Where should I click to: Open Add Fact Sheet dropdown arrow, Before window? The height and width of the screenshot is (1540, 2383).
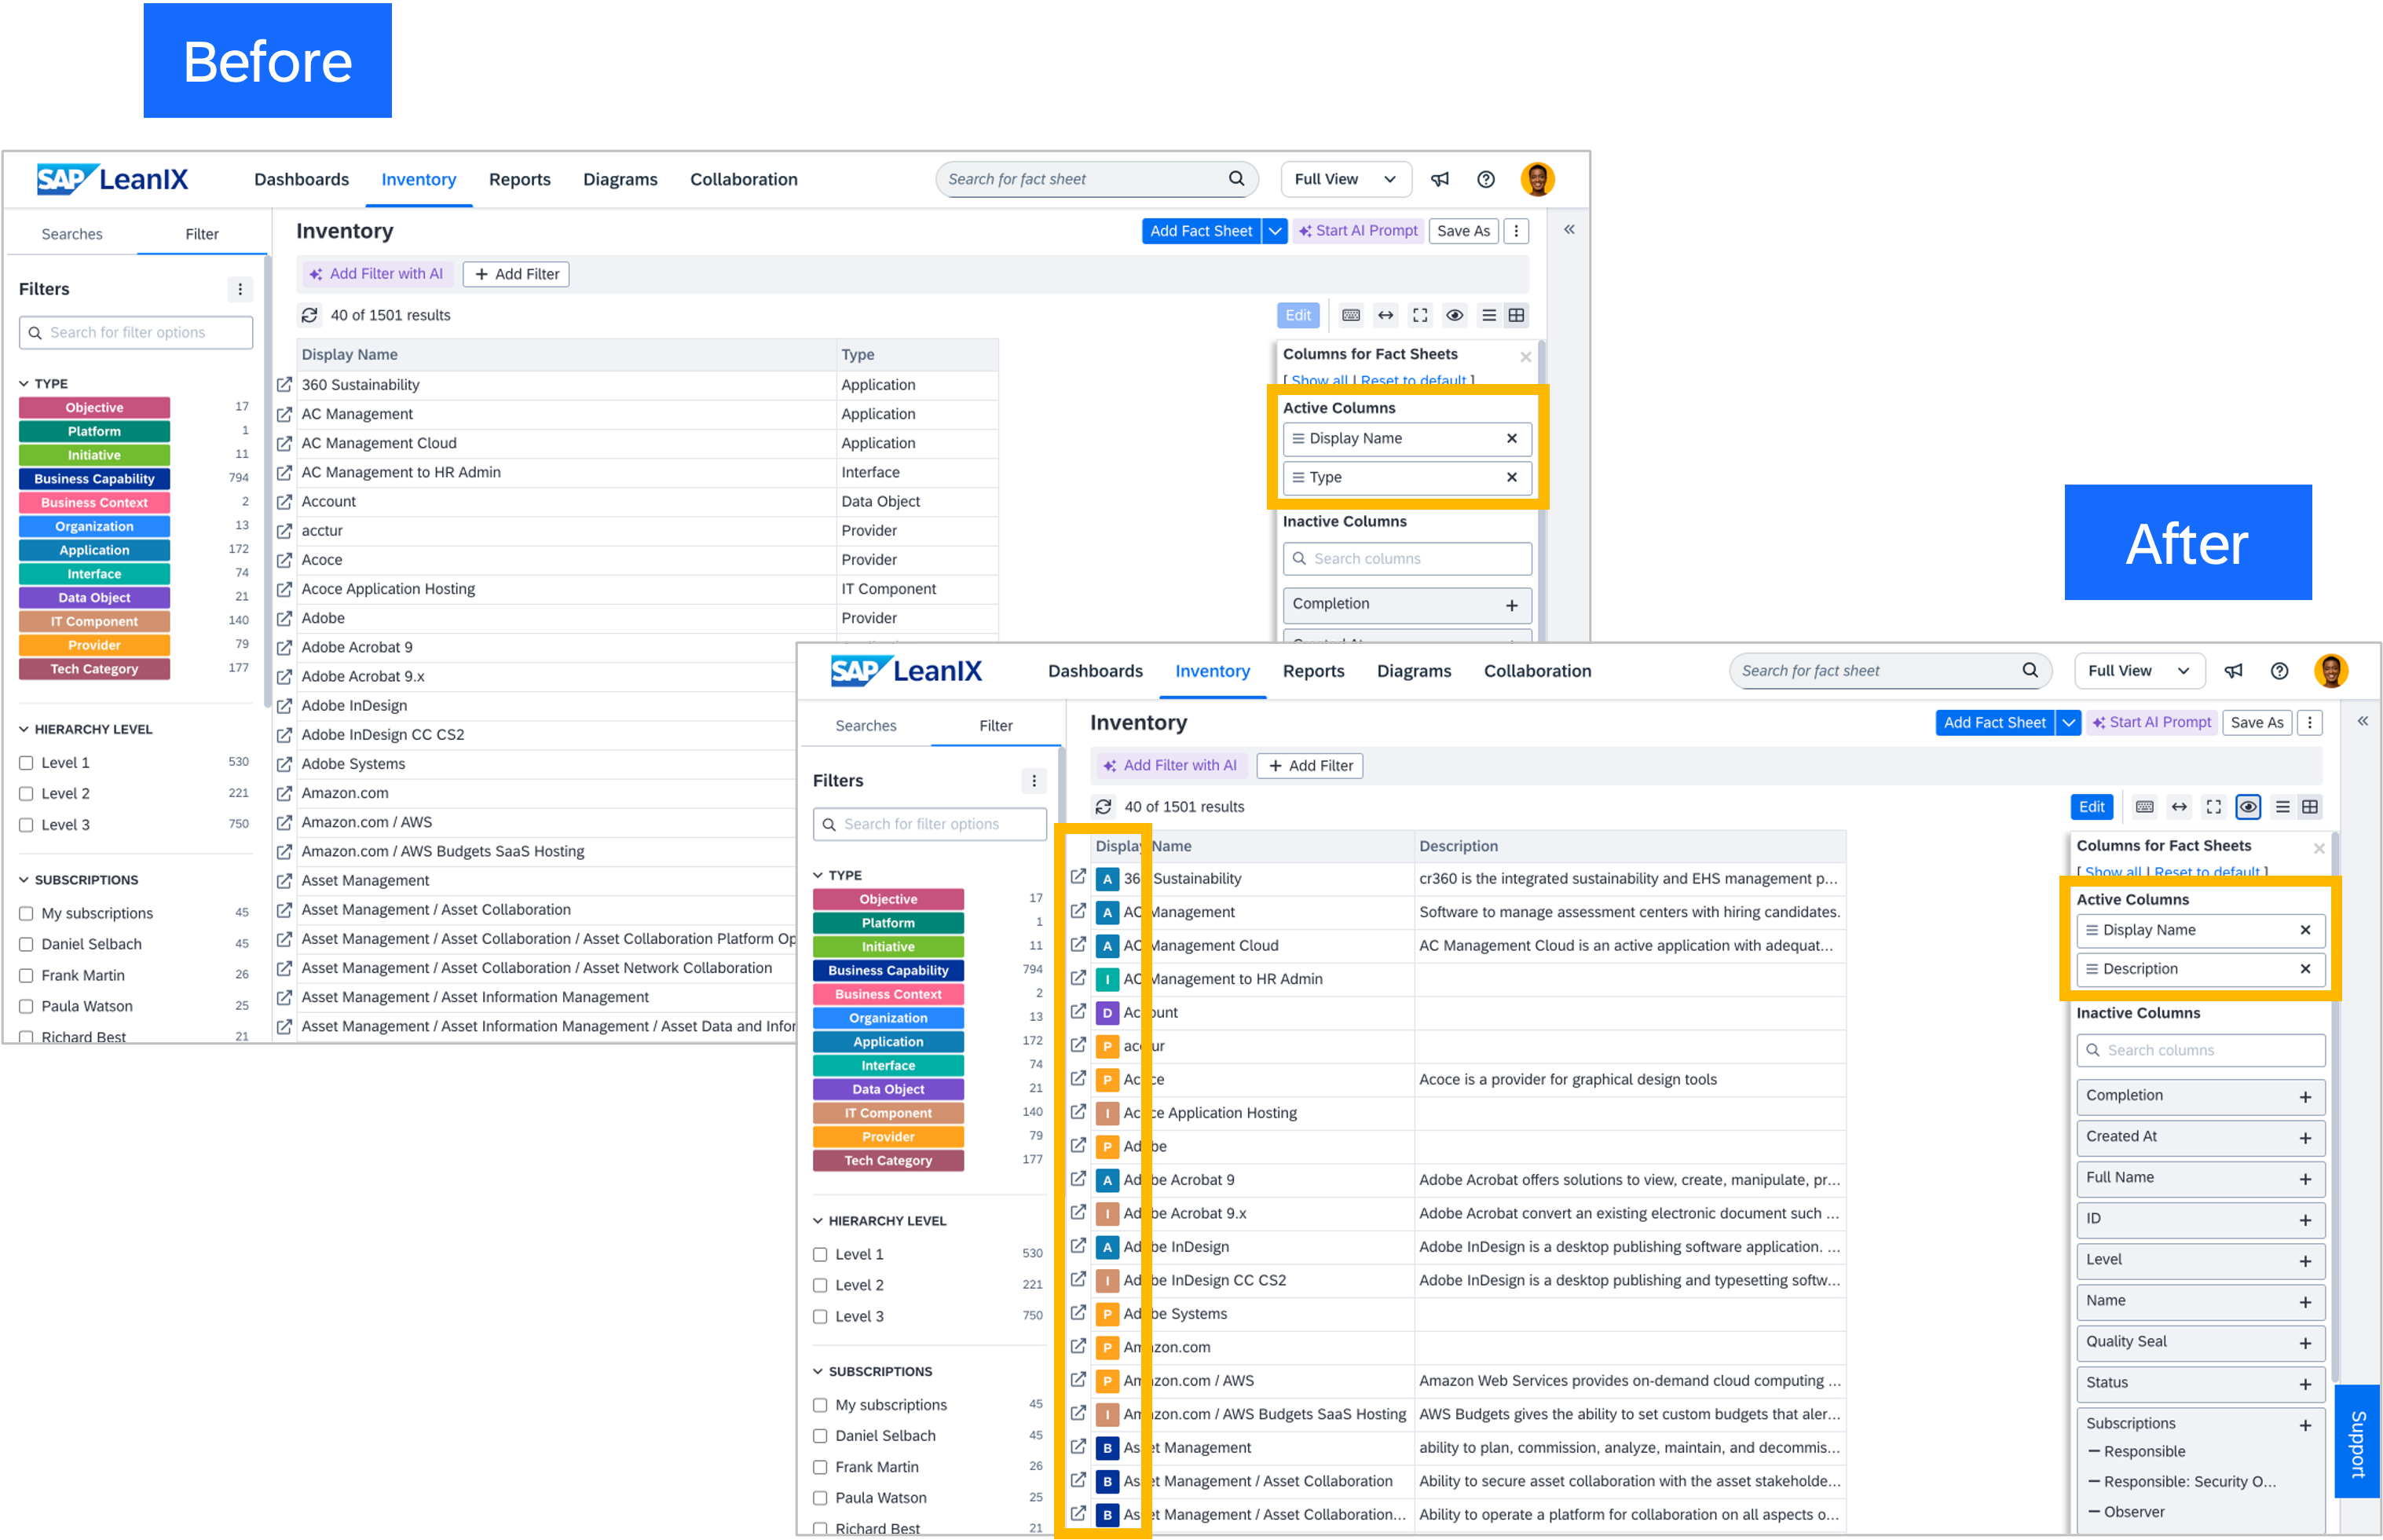[x=1275, y=231]
